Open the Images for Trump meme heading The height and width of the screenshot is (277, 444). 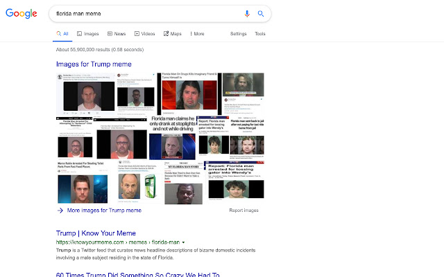[94, 64]
